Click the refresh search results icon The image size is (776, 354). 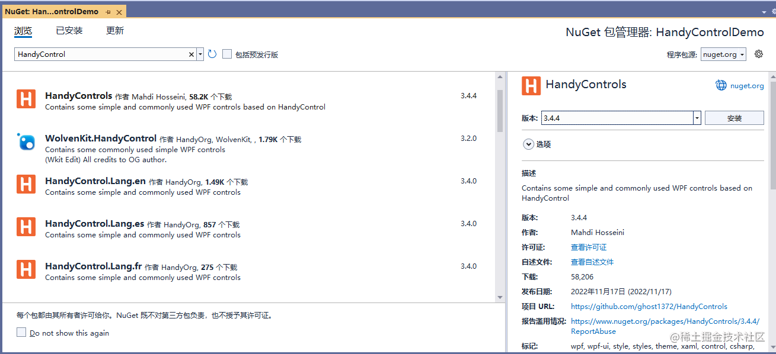point(212,53)
